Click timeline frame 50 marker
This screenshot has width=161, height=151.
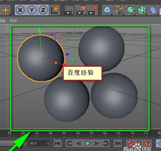(78, 134)
